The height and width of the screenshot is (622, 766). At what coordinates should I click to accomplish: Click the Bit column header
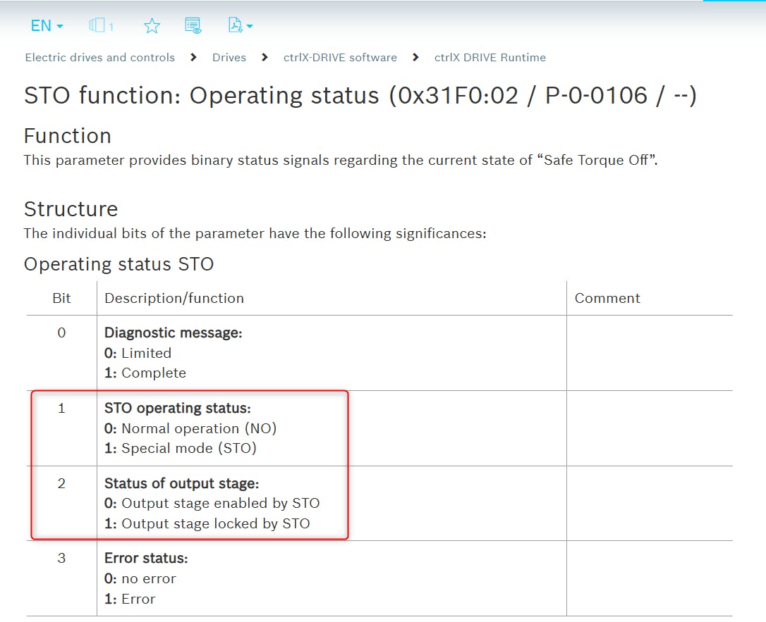(x=61, y=298)
